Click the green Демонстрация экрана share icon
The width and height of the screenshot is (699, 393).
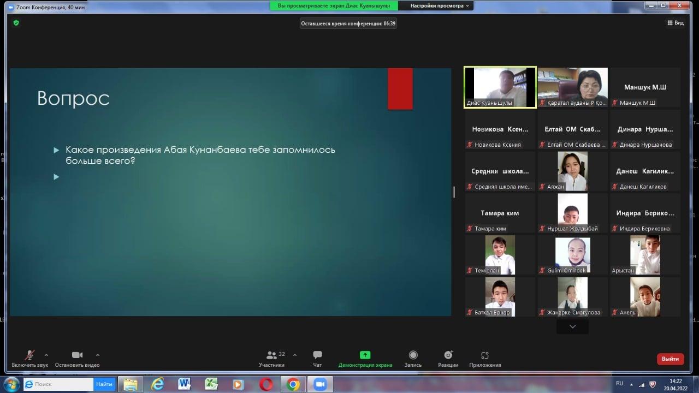(x=365, y=355)
